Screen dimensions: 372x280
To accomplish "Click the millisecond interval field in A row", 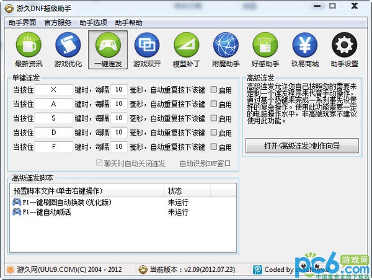I will pyautogui.click(x=119, y=104).
